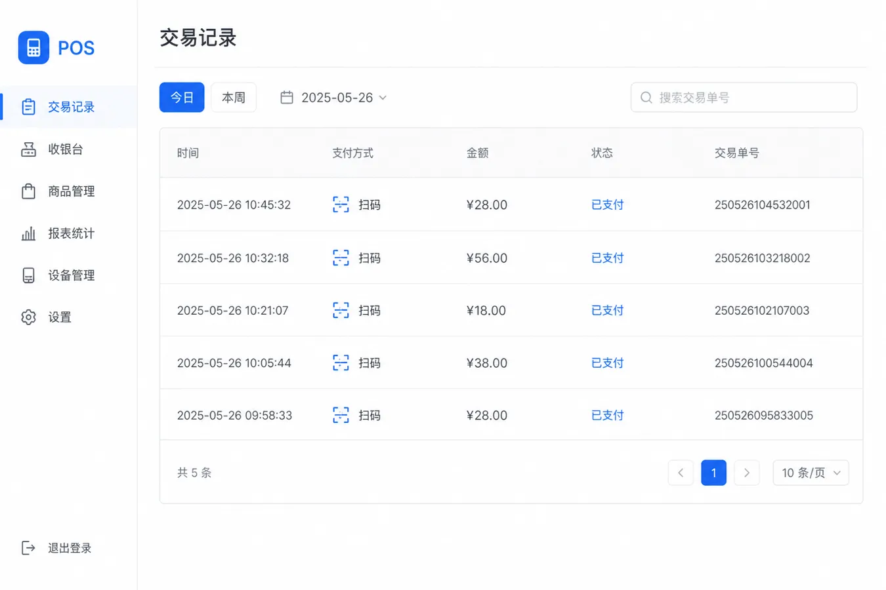886x590 pixels.
Task: Click the 退出登录 exit icon
Action: tap(28, 548)
